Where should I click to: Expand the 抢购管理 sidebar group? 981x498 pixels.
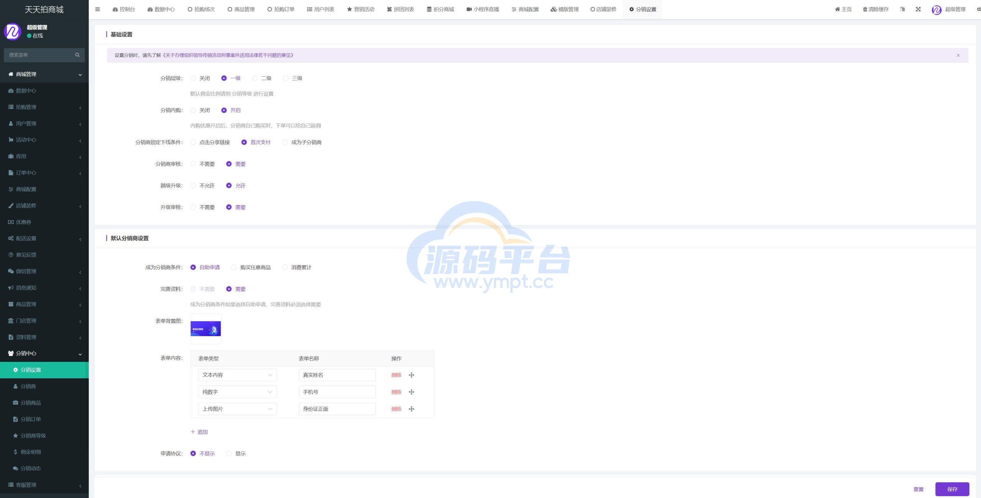[x=44, y=107]
